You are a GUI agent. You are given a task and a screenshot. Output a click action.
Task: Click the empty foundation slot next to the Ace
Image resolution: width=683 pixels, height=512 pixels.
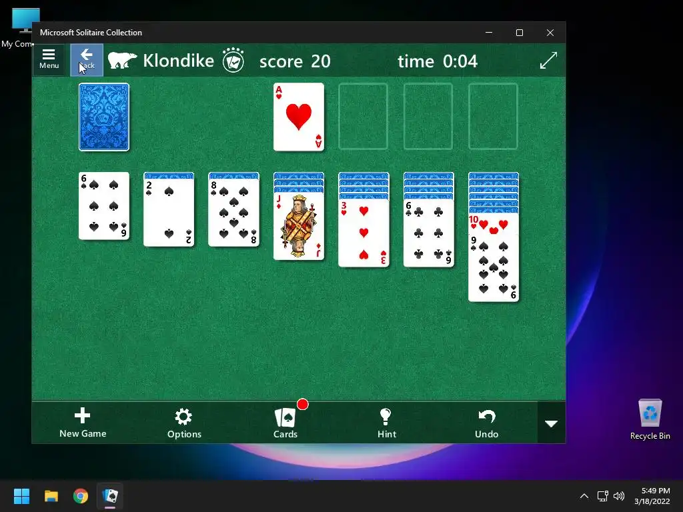(364, 117)
